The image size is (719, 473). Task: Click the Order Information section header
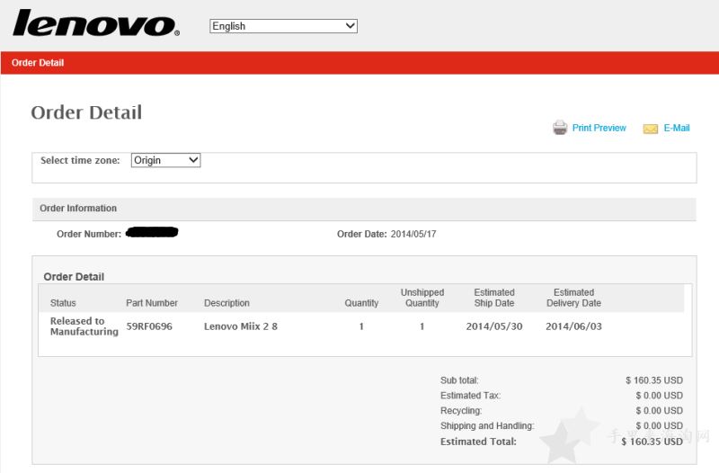364,209
